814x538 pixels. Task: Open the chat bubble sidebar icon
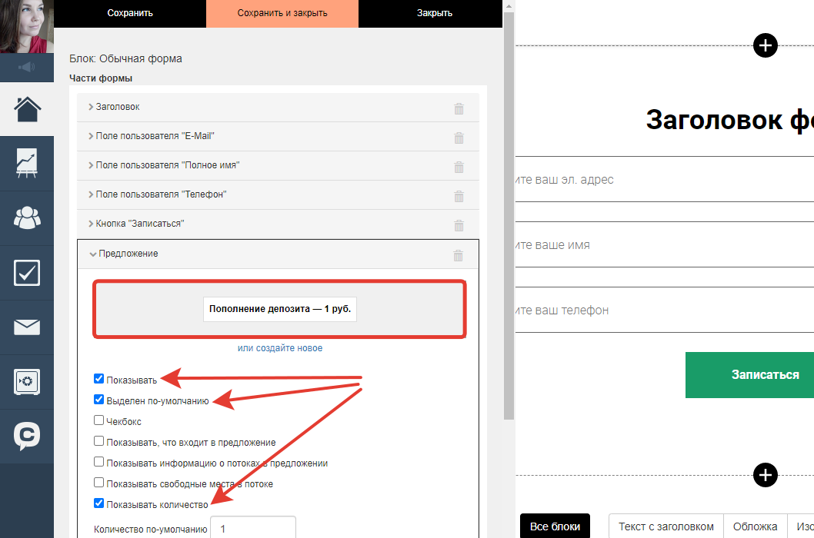pyautogui.click(x=27, y=437)
